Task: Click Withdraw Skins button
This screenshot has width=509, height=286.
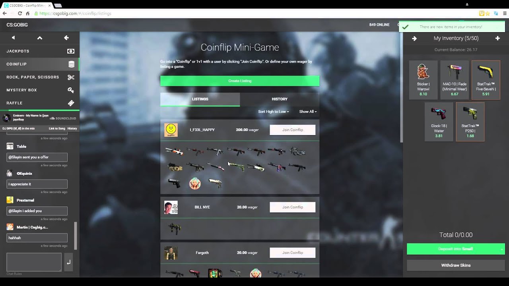Action: [x=456, y=265]
